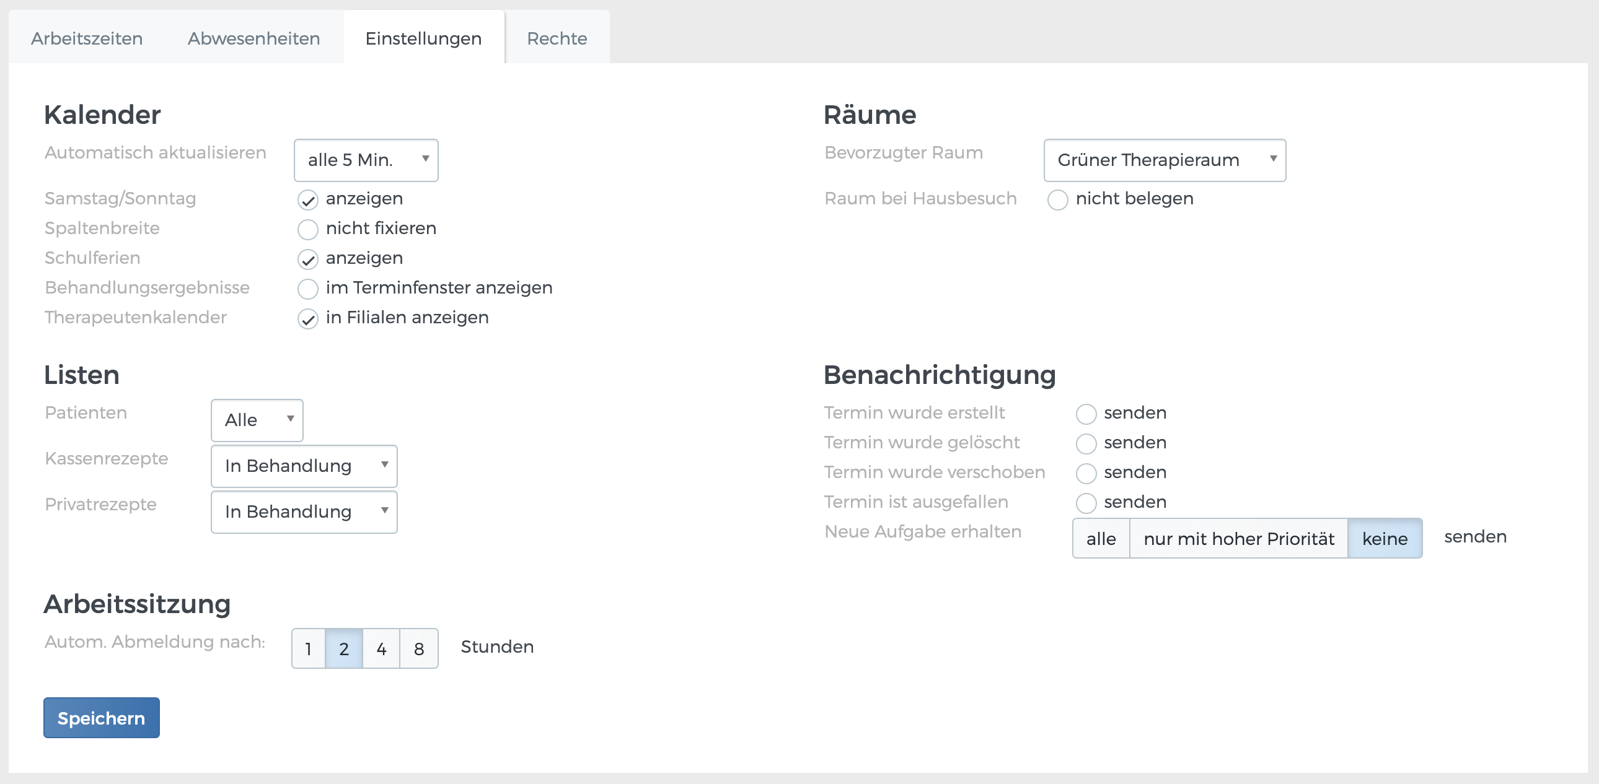The image size is (1599, 784).
Task: Enable senden for Termin wurde erstellt
Action: point(1086,414)
